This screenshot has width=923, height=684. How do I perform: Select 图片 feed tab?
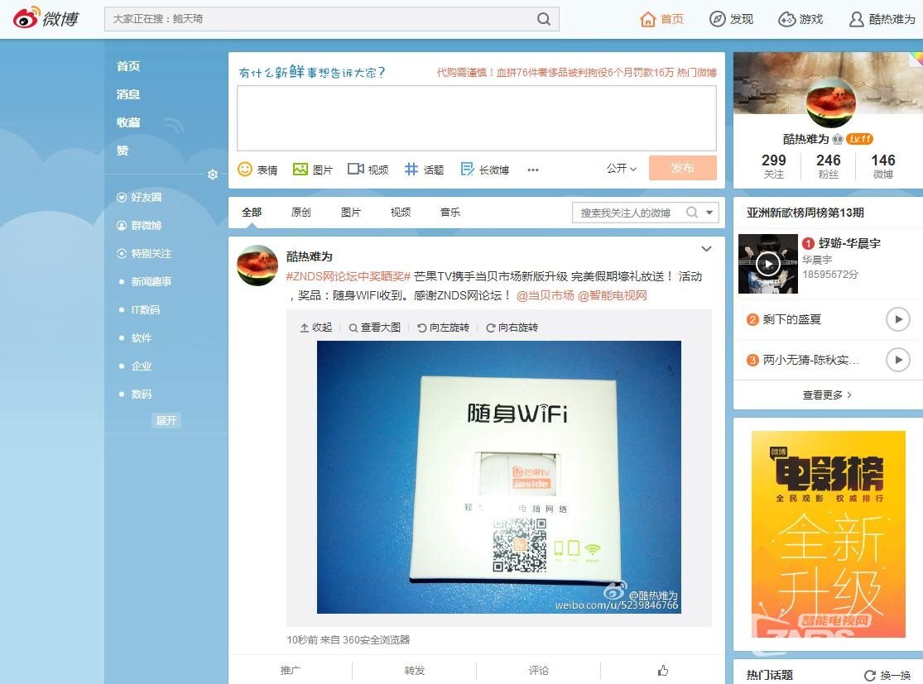[351, 213]
